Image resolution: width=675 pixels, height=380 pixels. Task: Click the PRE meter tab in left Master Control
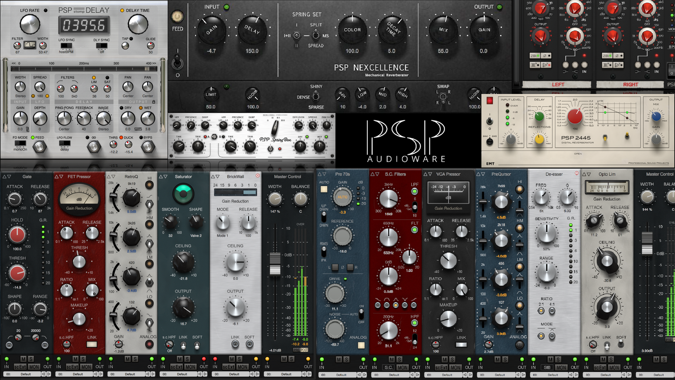[297, 350]
